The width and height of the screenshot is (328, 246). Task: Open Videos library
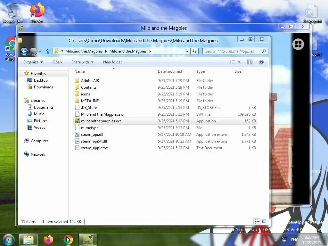pyautogui.click(x=39, y=127)
